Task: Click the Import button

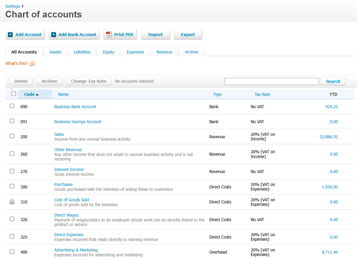Action: [155, 35]
